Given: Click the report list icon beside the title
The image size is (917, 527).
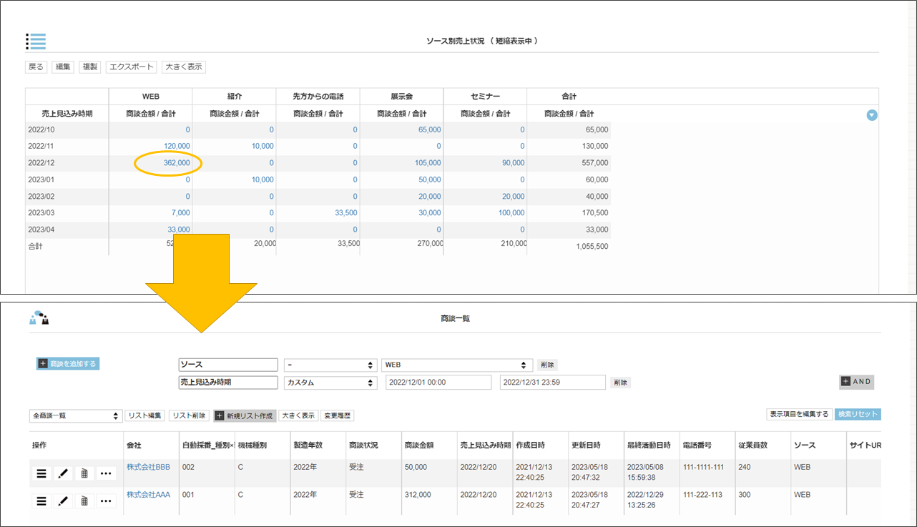Looking at the screenshot, I should 36,41.
